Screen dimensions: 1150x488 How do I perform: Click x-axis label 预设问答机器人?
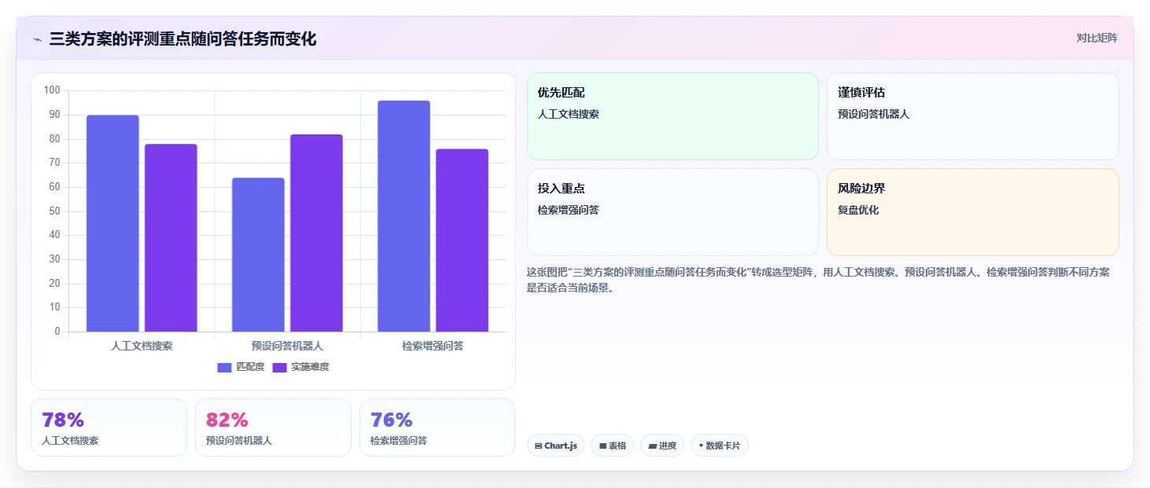pyautogui.click(x=287, y=346)
